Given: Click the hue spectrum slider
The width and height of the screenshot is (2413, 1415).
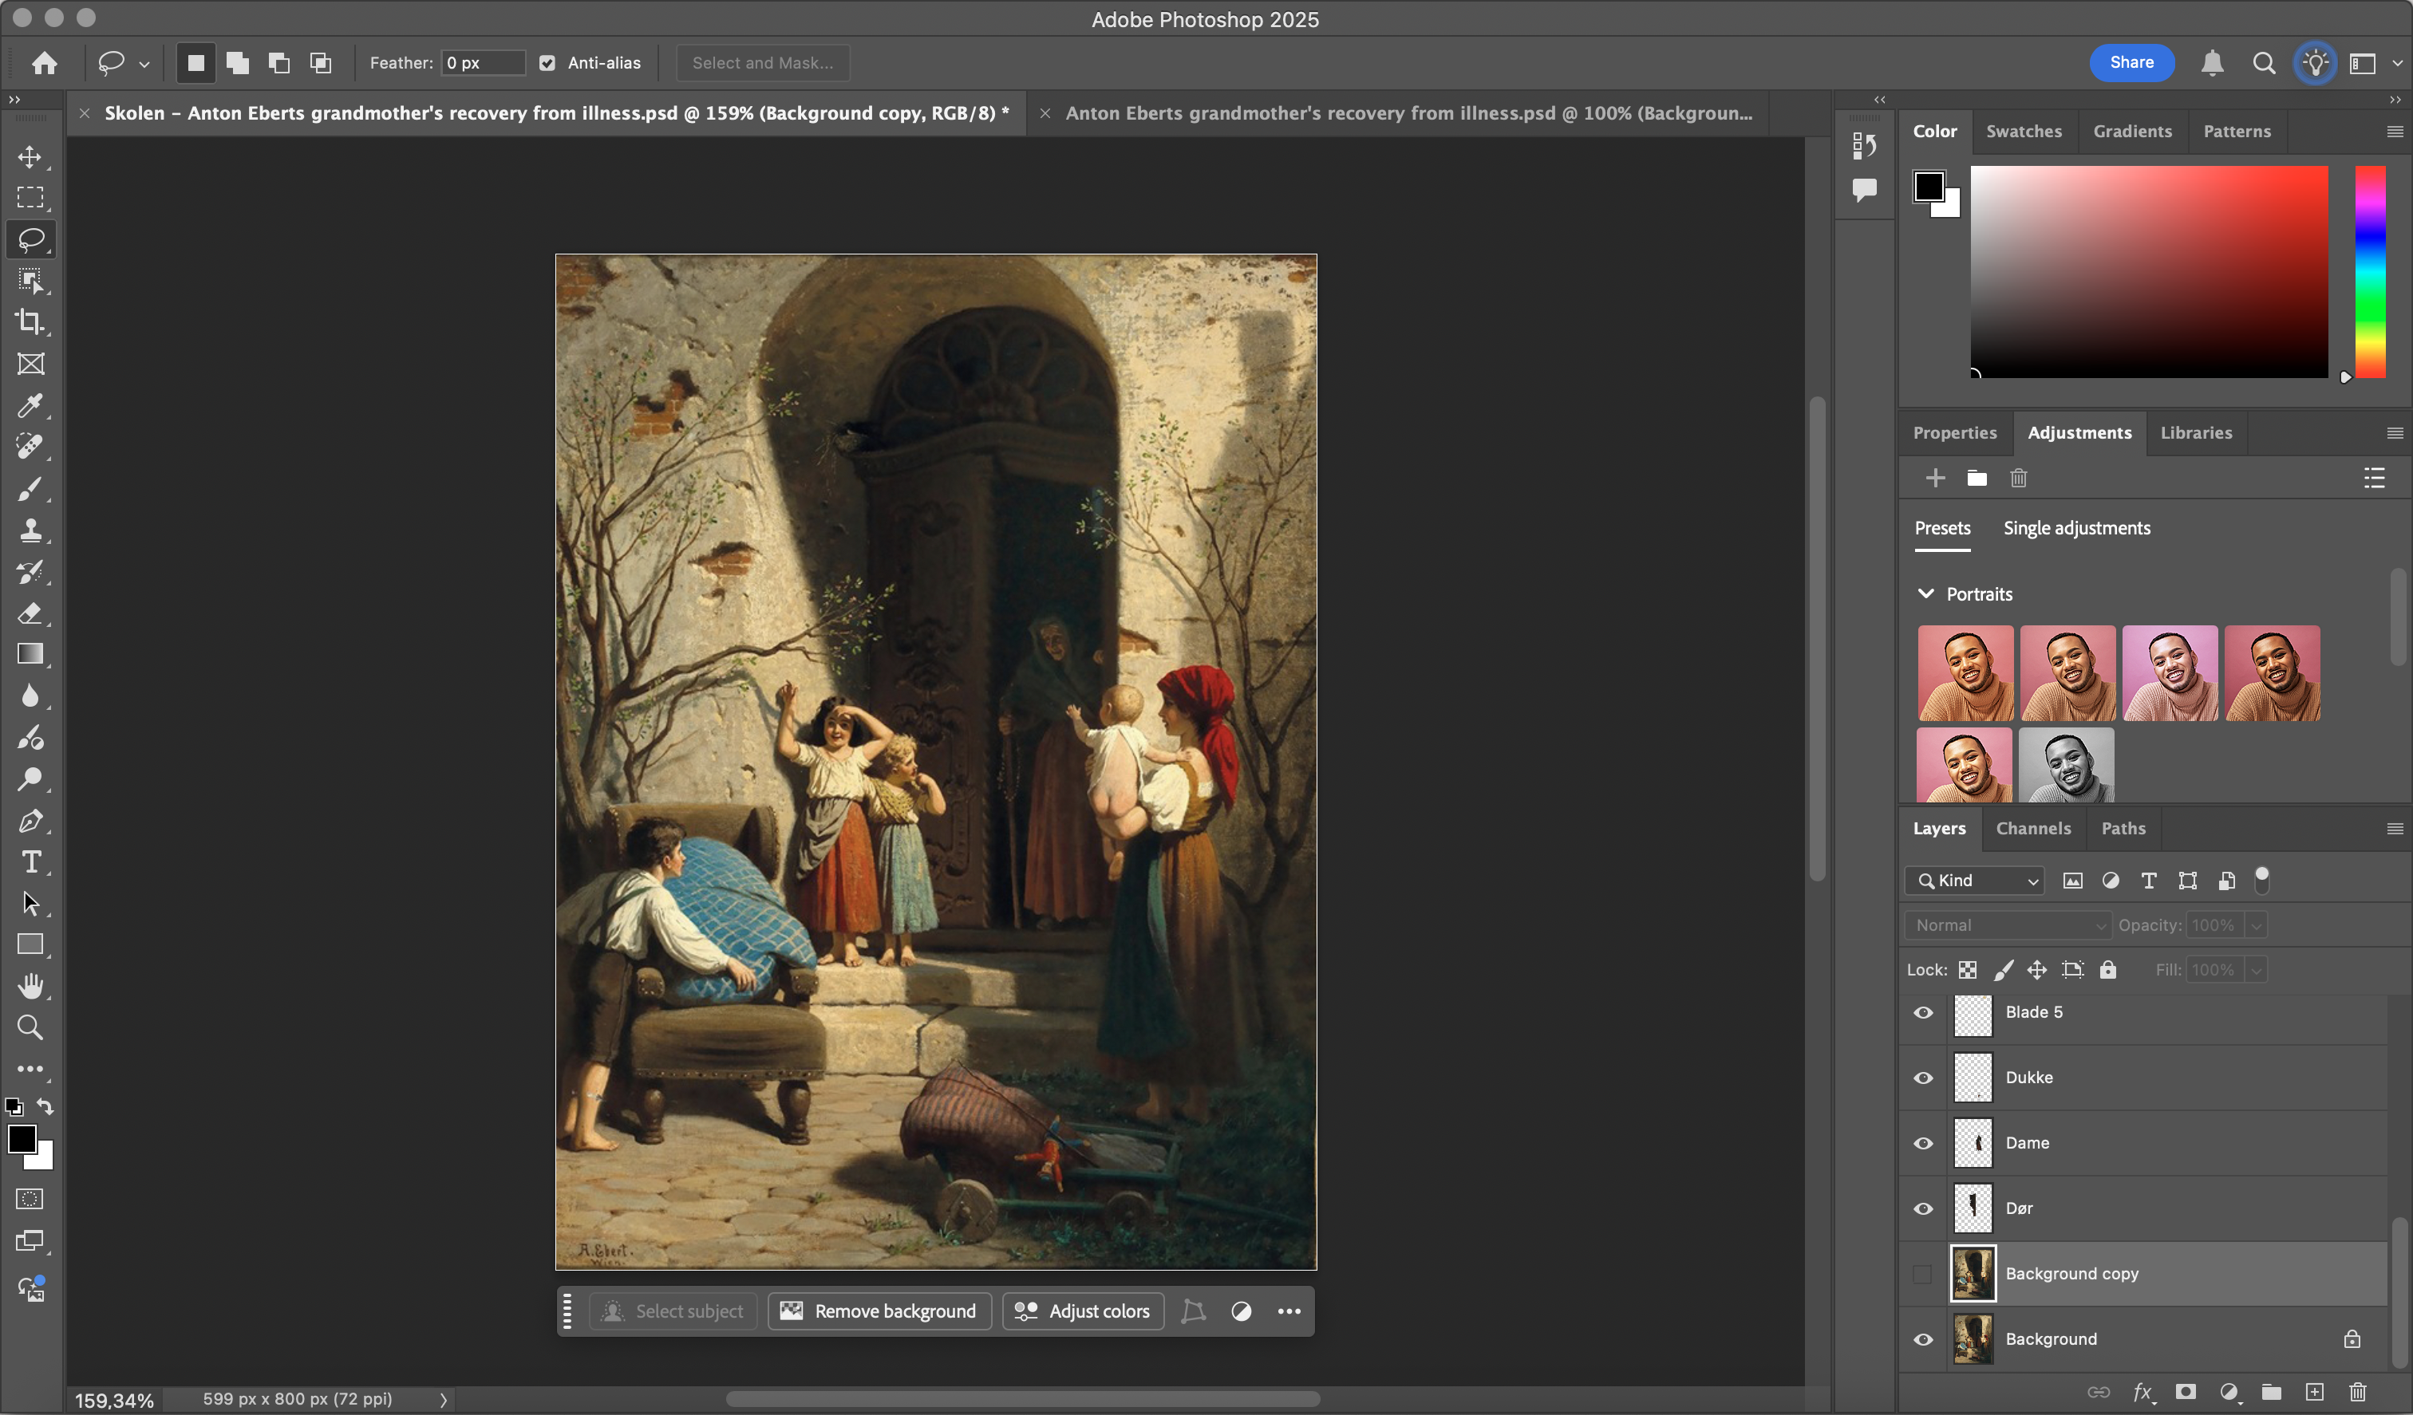Looking at the screenshot, I should tap(2370, 272).
